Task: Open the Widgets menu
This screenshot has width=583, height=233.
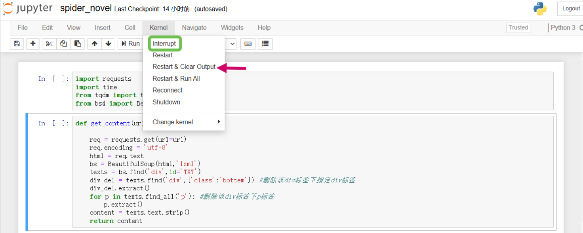Action: point(232,28)
